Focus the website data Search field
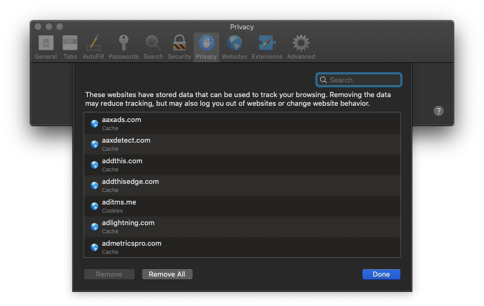Viewport: 484px width, 306px height. pos(359,80)
